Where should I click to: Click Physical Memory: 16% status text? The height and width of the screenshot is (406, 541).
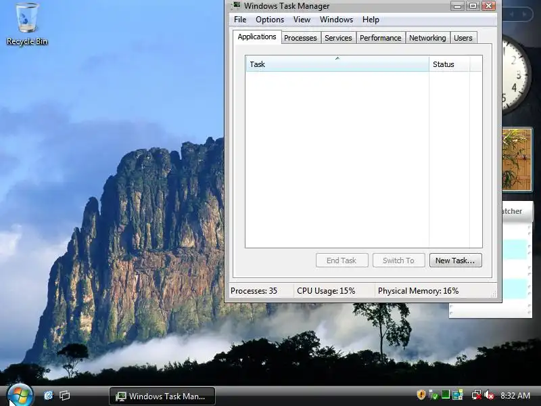[418, 291]
